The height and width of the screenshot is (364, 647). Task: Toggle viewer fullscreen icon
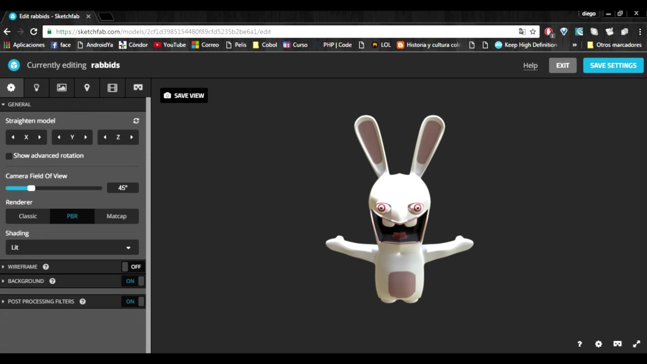coord(636,344)
